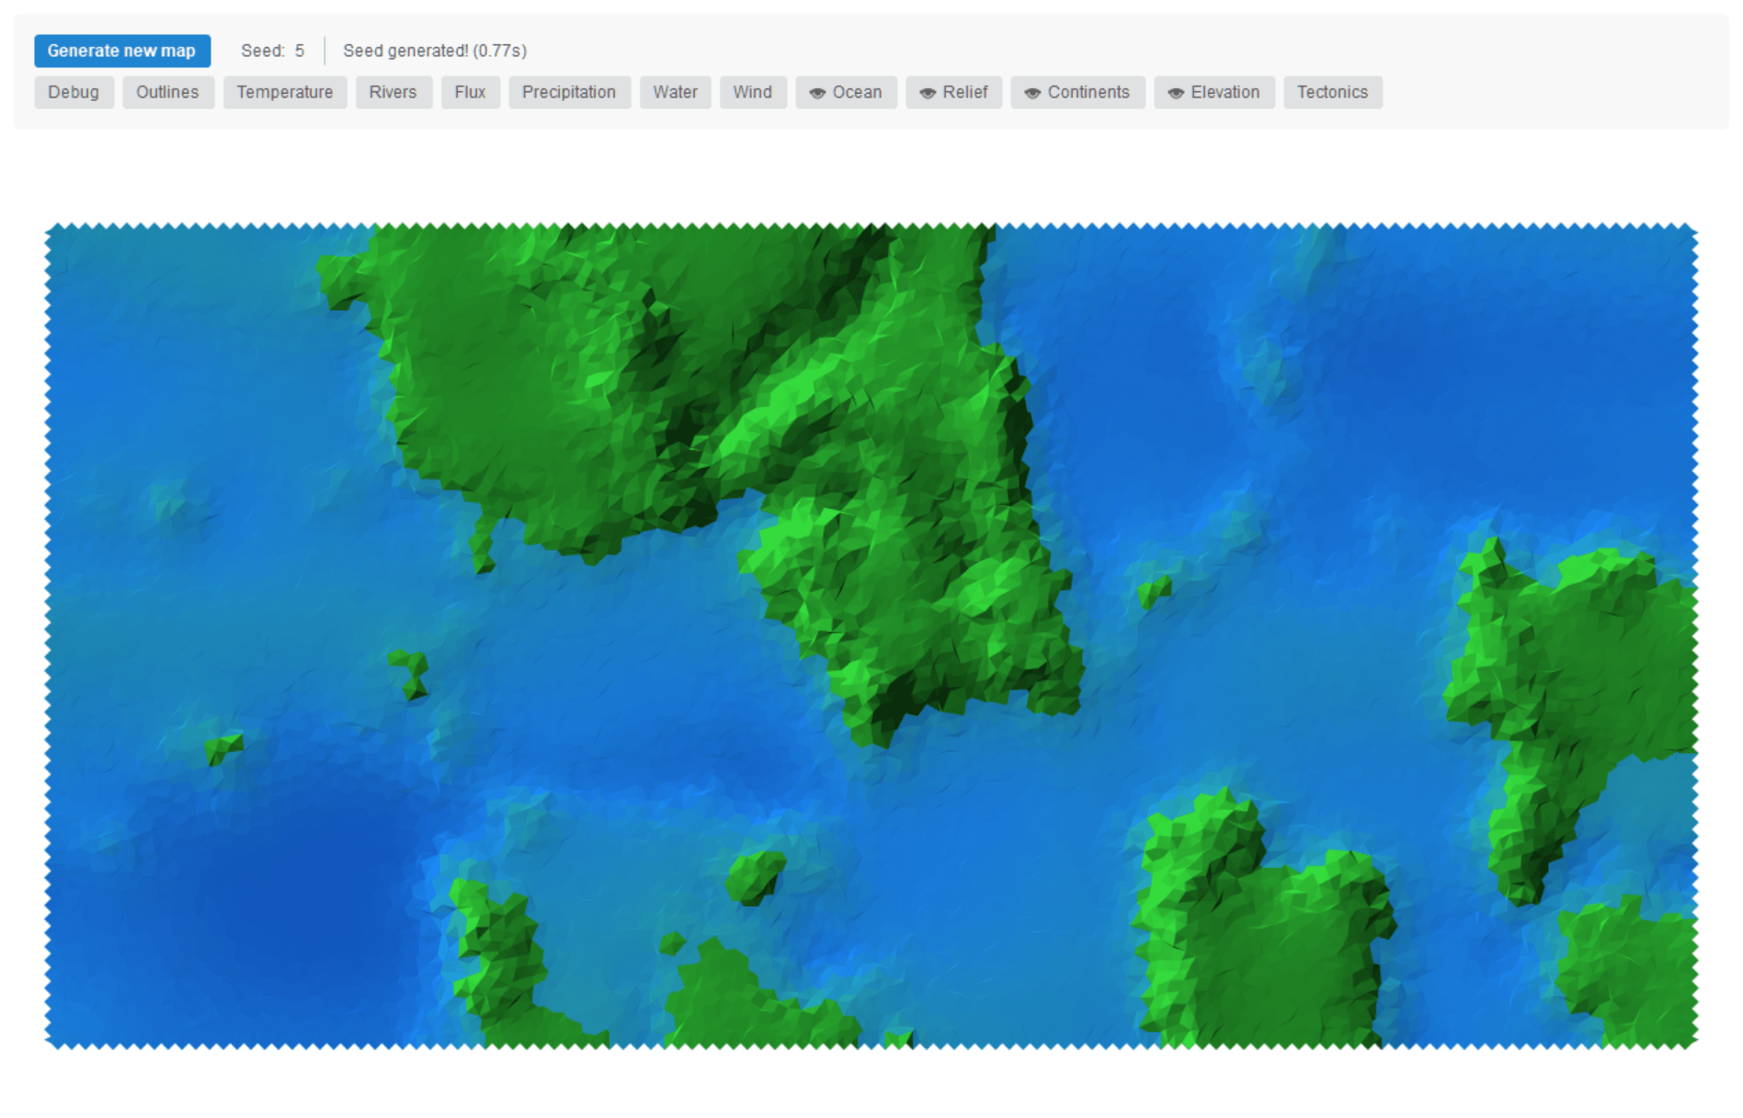Enable the Precipitation overlay
Screen dimensions: 1743x1118
[x=569, y=92]
